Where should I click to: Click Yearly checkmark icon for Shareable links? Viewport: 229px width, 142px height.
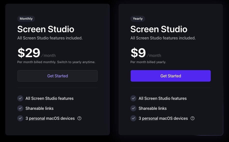(133, 108)
